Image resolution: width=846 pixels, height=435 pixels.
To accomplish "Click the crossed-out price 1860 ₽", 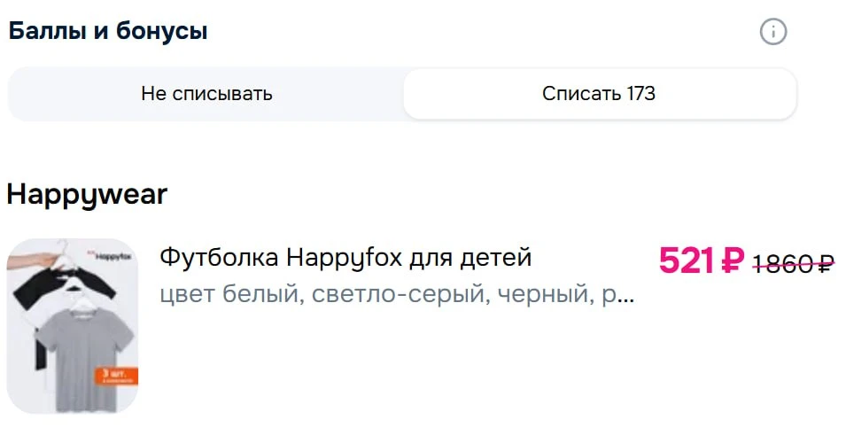I will pos(794,263).
